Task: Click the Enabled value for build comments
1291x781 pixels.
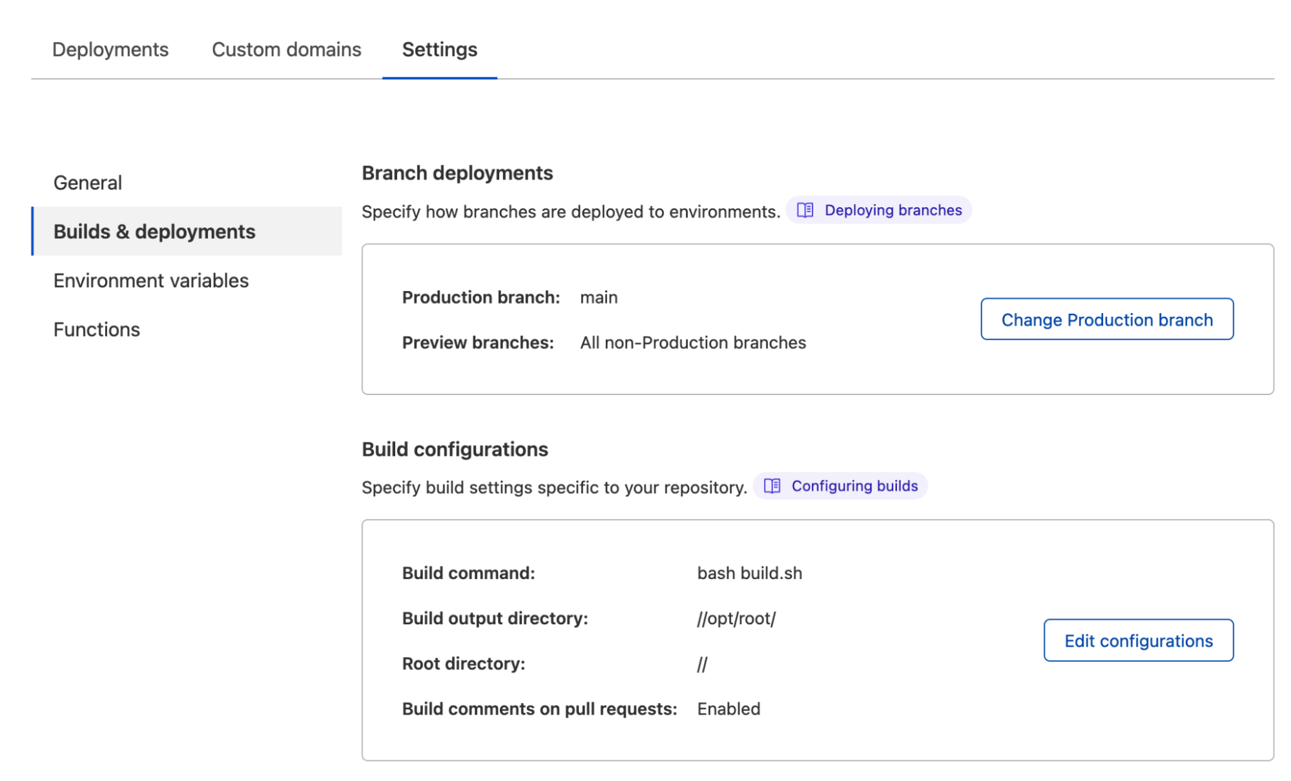Action: point(728,708)
